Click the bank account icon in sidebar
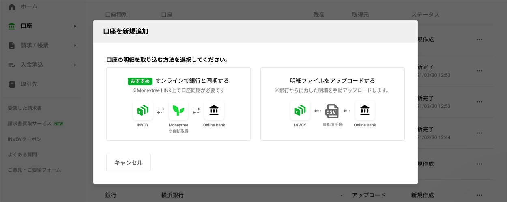Viewport: 507px width, 202px height. point(12,26)
